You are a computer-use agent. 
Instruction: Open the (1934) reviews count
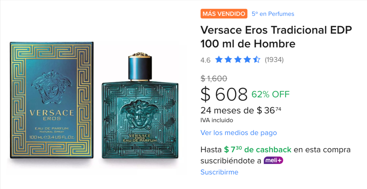pyautogui.click(x=274, y=60)
